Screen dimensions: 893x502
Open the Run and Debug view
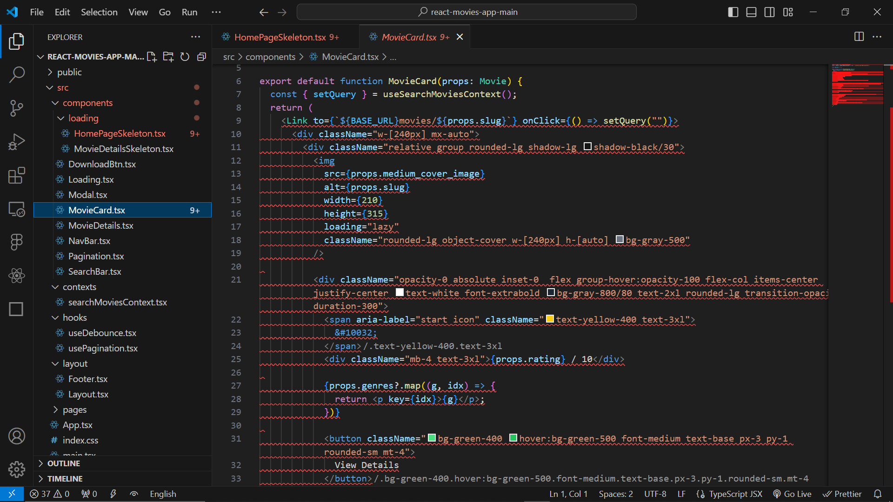coord(17,142)
